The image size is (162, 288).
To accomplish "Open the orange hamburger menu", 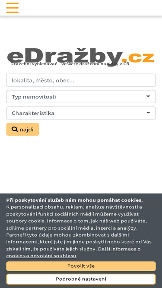I will tap(13, 8).
